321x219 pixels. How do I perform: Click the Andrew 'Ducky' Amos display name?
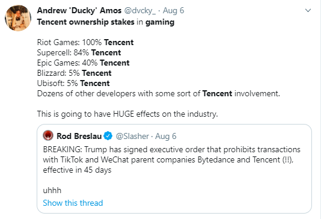point(79,10)
